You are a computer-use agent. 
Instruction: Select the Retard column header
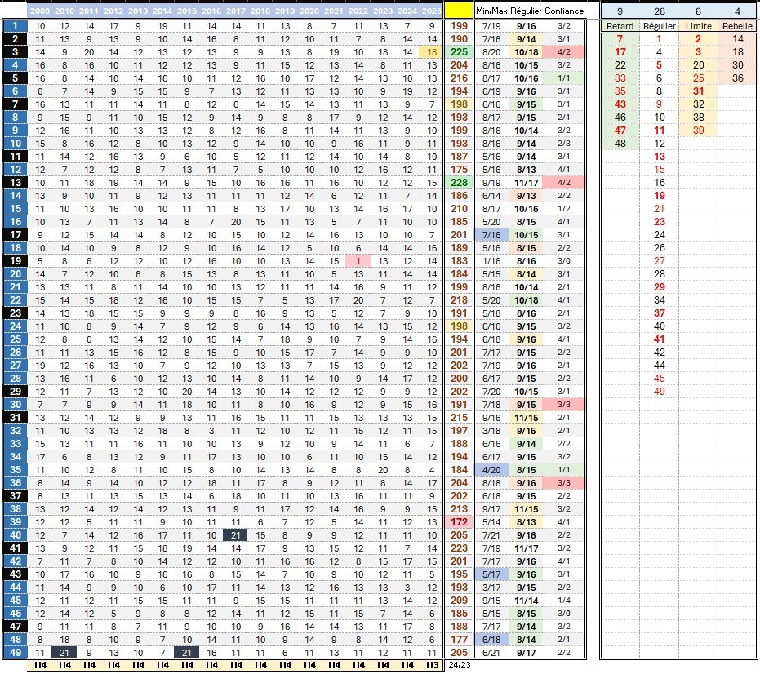click(620, 26)
